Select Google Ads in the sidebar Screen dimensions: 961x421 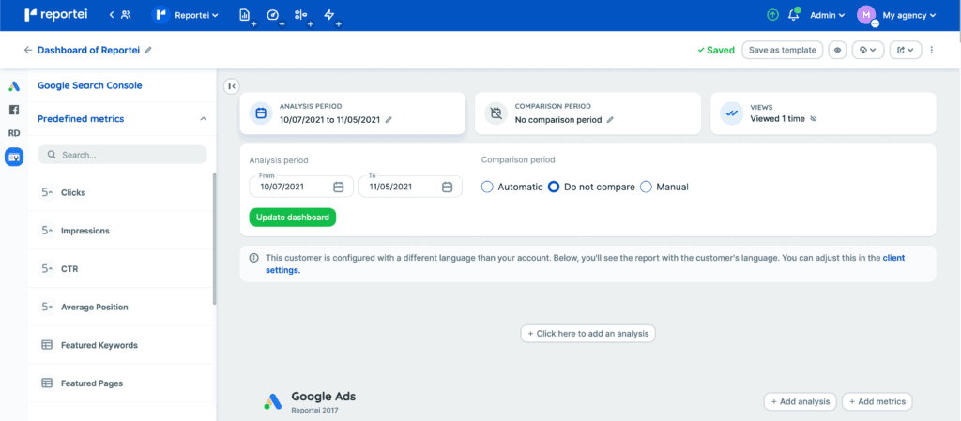(x=13, y=87)
